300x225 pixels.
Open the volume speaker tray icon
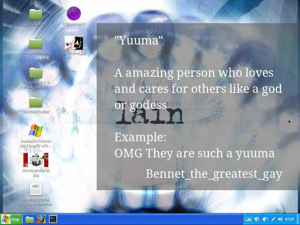[x=280, y=219]
